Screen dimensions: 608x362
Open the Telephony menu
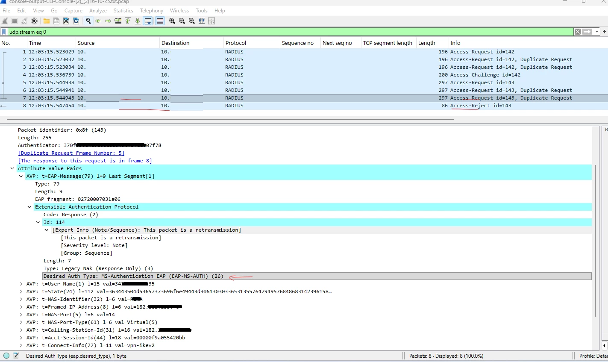point(152,11)
